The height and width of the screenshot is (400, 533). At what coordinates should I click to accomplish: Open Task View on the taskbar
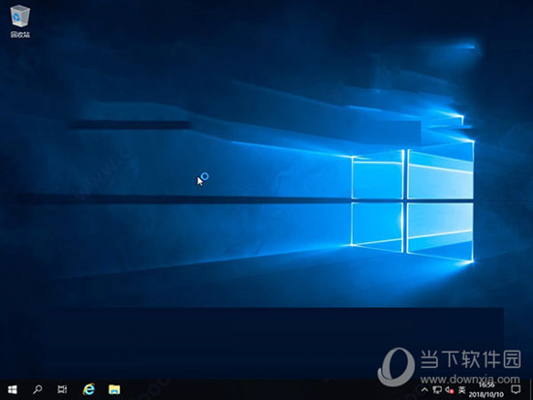pyautogui.click(x=62, y=389)
